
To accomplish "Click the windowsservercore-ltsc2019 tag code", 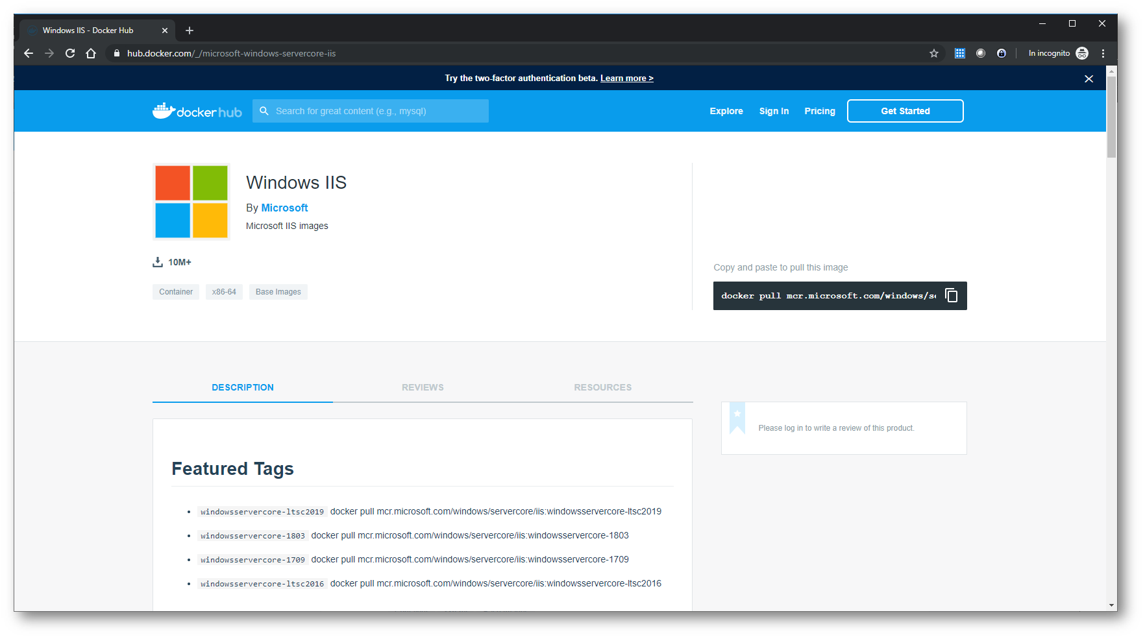I will [262, 512].
